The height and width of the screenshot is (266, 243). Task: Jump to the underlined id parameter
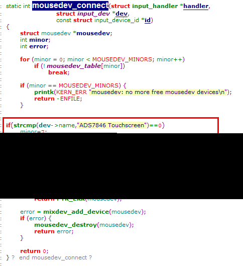pos(148,20)
